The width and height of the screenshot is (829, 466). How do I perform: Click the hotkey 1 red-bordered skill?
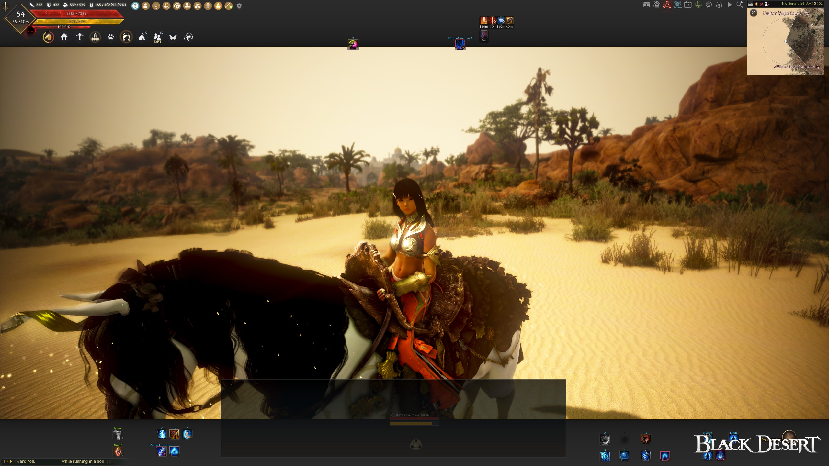[x=665, y=456]
